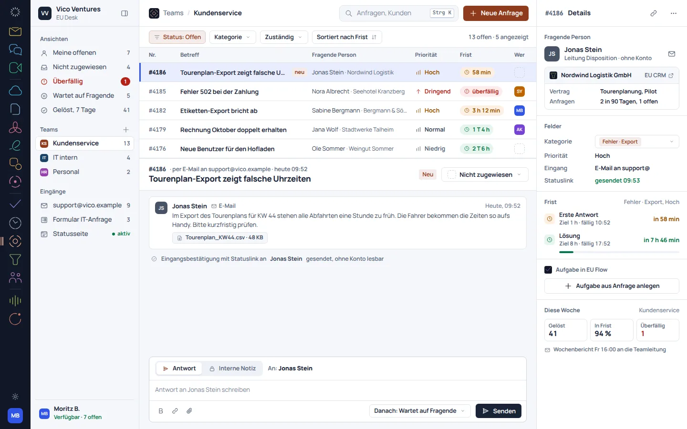Switch to the Interne Notiz tab

click(x=232, y=368)
